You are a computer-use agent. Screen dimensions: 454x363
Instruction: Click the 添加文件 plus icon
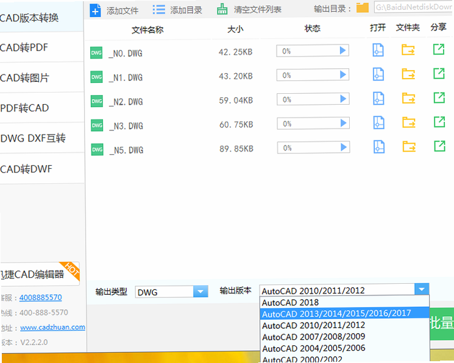click(x=95, y=10)
